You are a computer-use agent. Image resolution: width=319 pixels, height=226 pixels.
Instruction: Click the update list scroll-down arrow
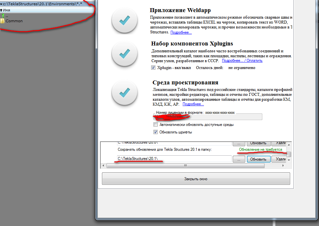(x=289, y=160)
